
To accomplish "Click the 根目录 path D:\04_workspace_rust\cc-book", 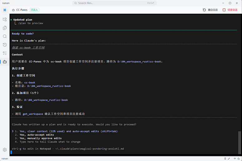I will [x=49, y=86].
